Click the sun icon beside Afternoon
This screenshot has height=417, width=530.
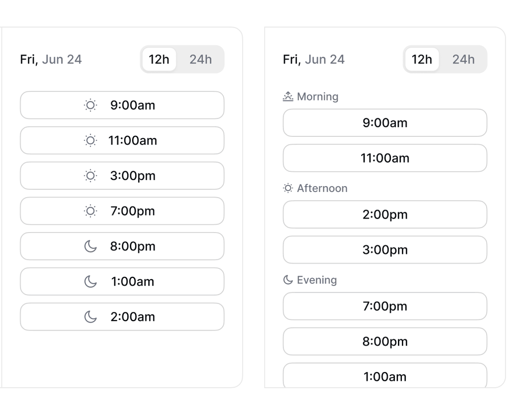[x=288, y=188]
